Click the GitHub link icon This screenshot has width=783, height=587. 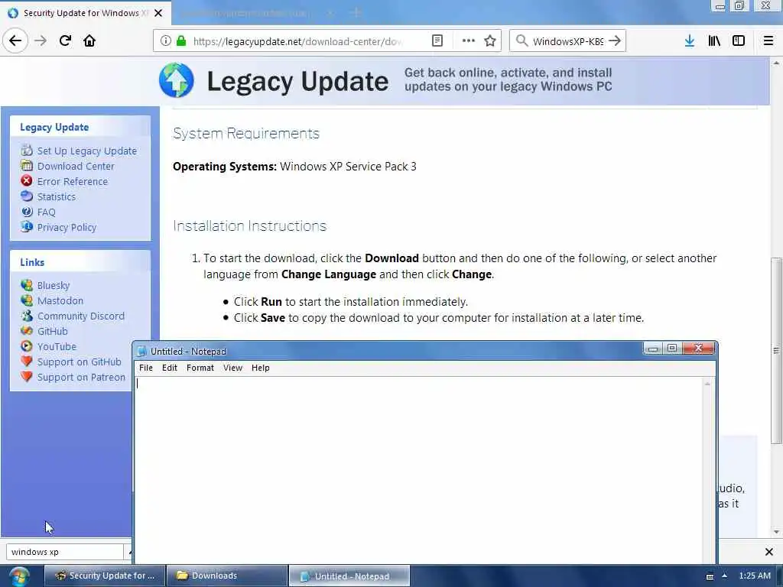coord(27,331)
